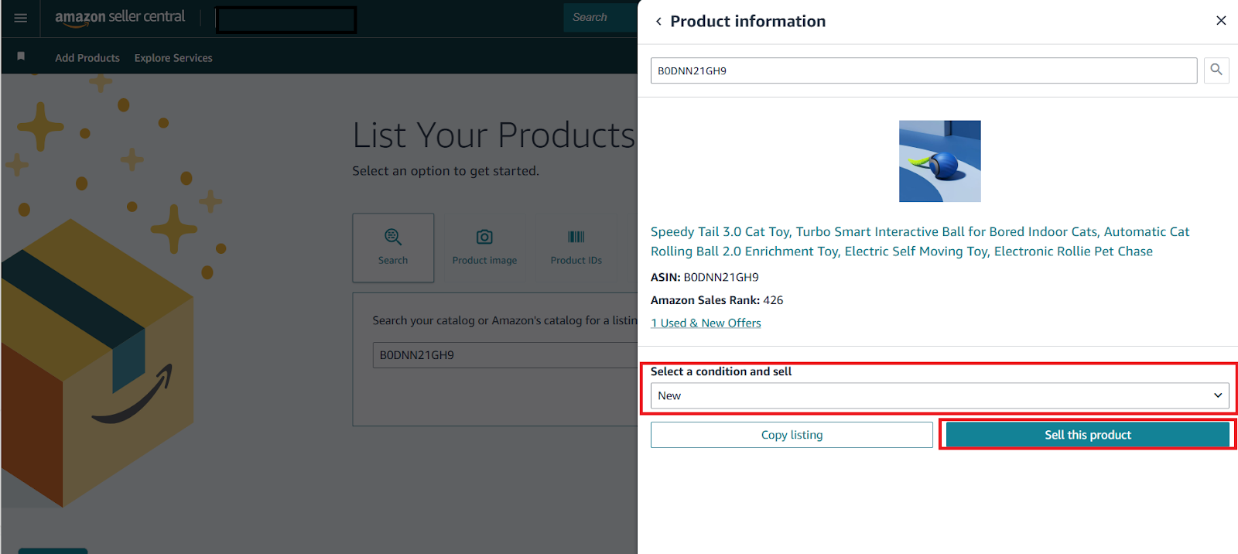Click the ASIN: B0DNN21GH9 text
The image size is (1238, 554).
[x=705, y=277]
